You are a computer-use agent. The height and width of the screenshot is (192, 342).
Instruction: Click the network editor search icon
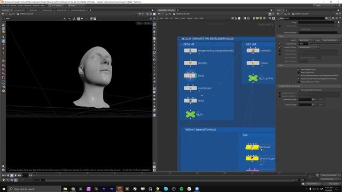point(270,18)
